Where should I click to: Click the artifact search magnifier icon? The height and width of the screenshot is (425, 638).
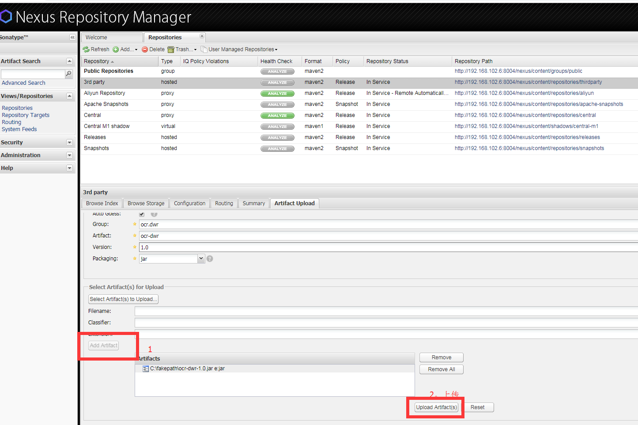(x=68, y=74)
